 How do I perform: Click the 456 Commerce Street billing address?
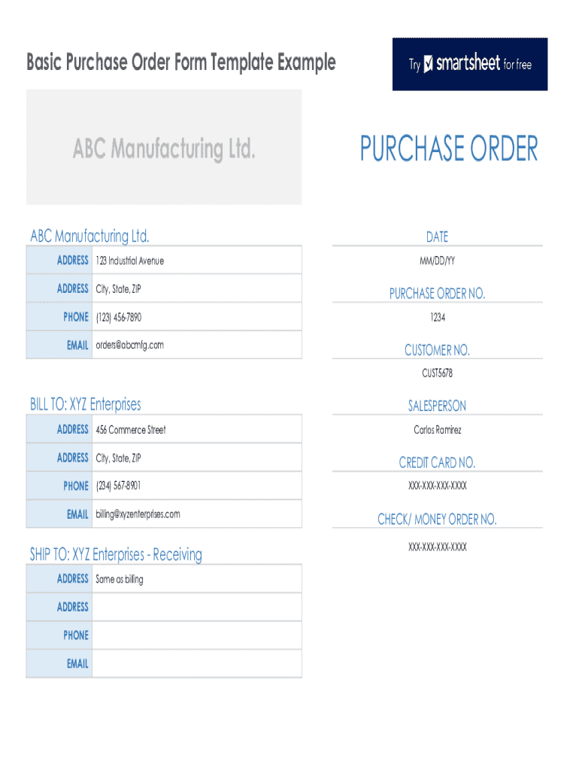[x=196, y=430]
